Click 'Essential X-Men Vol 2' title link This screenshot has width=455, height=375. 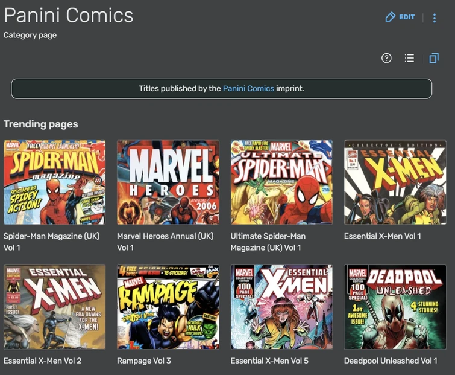(42, 361)
